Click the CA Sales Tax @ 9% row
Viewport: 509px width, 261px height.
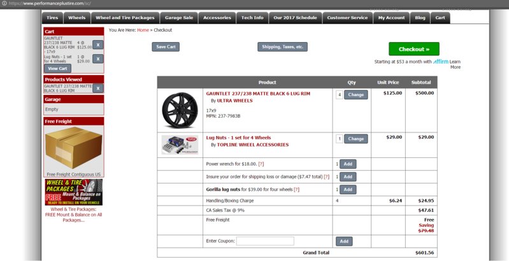coord(297,210)
